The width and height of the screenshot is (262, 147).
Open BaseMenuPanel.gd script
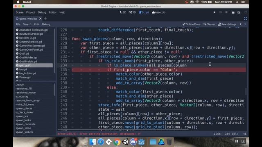tap(29, 34)
